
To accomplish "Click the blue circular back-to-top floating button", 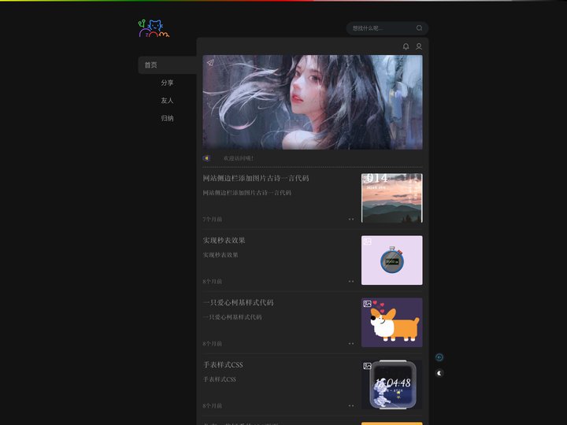I will (x=439, y=357).
